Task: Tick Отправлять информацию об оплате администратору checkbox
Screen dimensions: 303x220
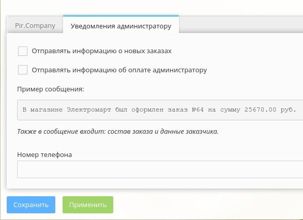Action: coord(23,70)
